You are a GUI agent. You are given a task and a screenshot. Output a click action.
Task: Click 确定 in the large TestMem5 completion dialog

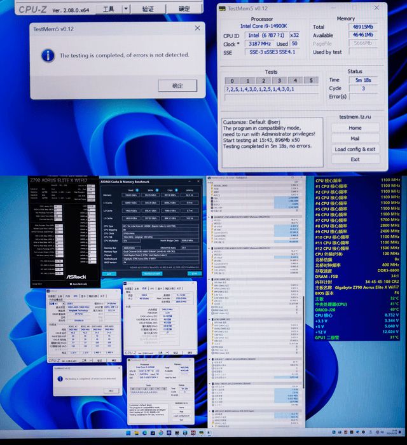[x=177, y=85]
